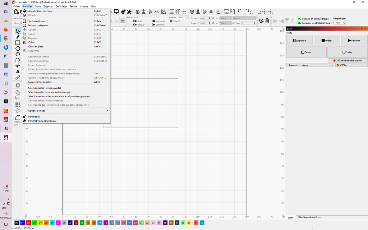368x230 pixels.
Task: Launch FileZilla from the Windows taskbar
Action: pyautogui.click(x=6, y=119)
